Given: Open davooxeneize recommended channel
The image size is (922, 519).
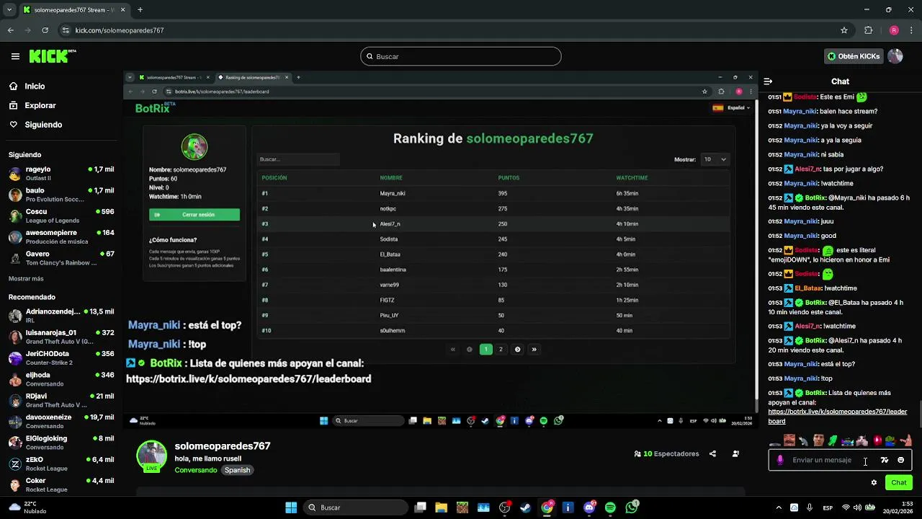Looking at the screenshot, I should (x=61, y=421).
